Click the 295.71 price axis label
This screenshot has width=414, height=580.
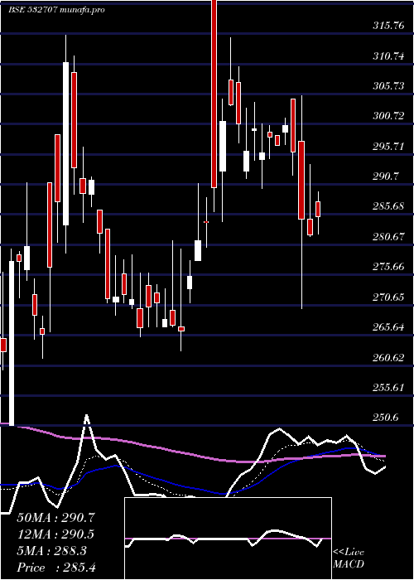coord(388,147)
